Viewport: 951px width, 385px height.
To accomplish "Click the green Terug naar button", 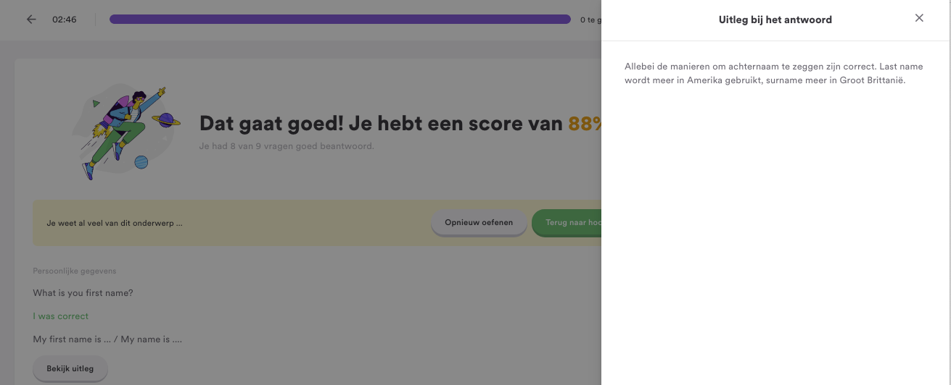I will tap(567, 223).
